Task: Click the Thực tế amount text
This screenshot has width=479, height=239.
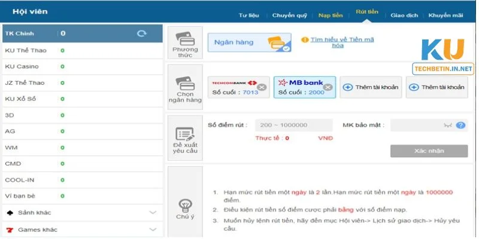Action: pos(272,139)
